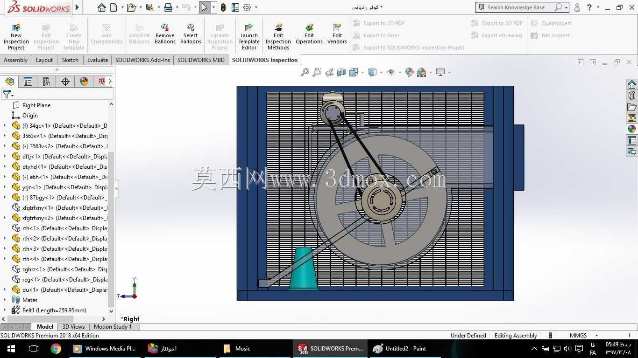Click Select Balloons in the ribbon

(x=191, y=35)
